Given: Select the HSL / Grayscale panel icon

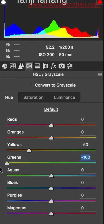Looking at the screenshot, I should pyautogui.click(x=29, y=66).
